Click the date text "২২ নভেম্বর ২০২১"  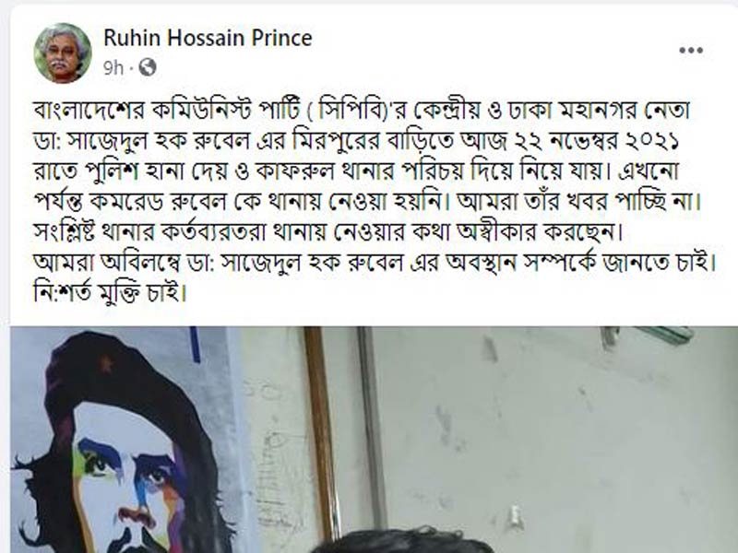click(595, 141)
